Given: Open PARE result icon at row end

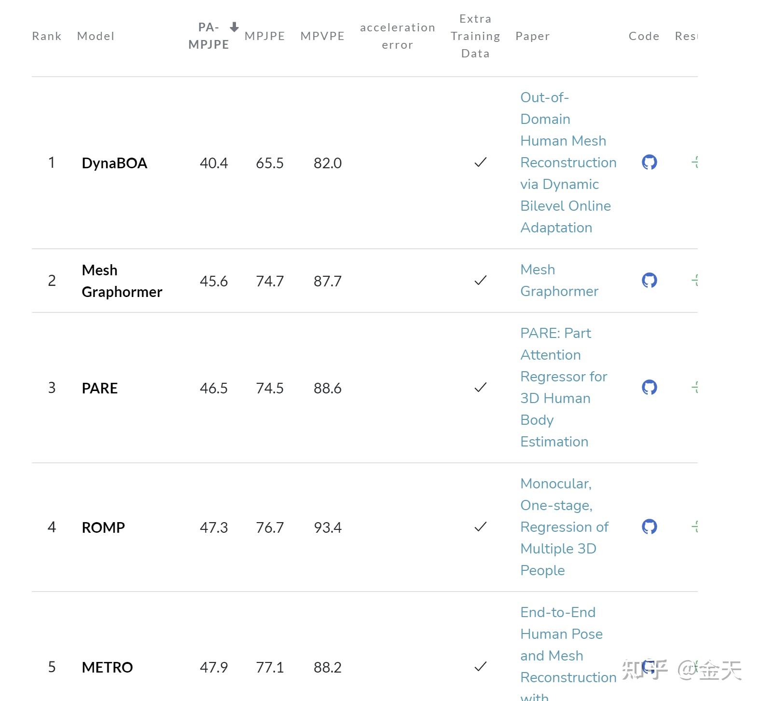Looking at the screenshot, I should tap(694, 387).
